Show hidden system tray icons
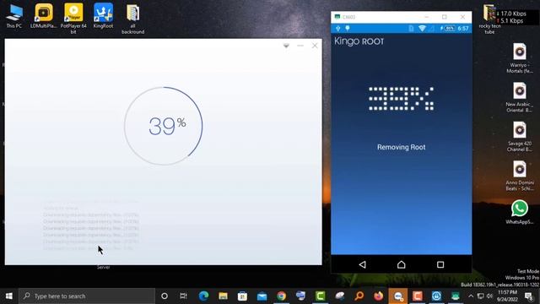 471,296
